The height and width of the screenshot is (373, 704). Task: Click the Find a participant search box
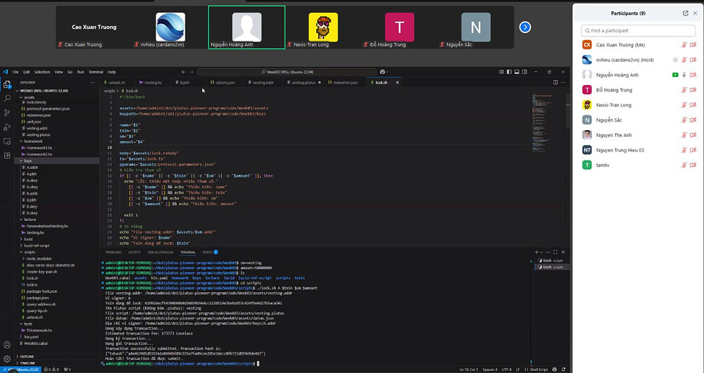click(x=638, y=30)
